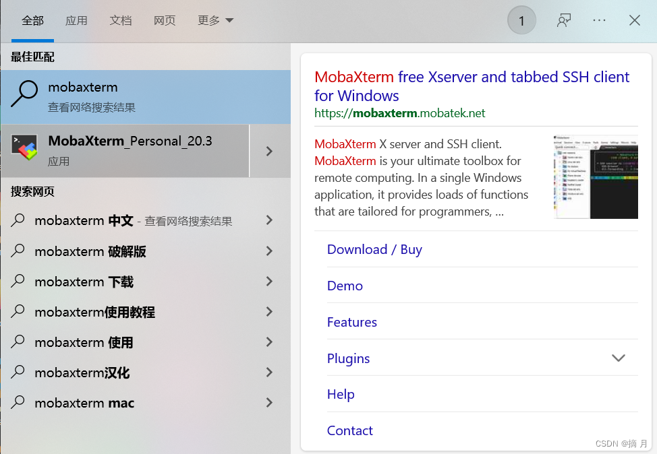Select the mobaxterm使用教程 suggestion text

point(94,312)
